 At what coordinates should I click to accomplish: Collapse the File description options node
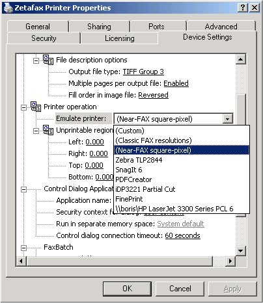pos(36,60)
